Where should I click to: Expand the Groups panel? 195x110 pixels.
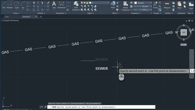[x=157, y=13]
